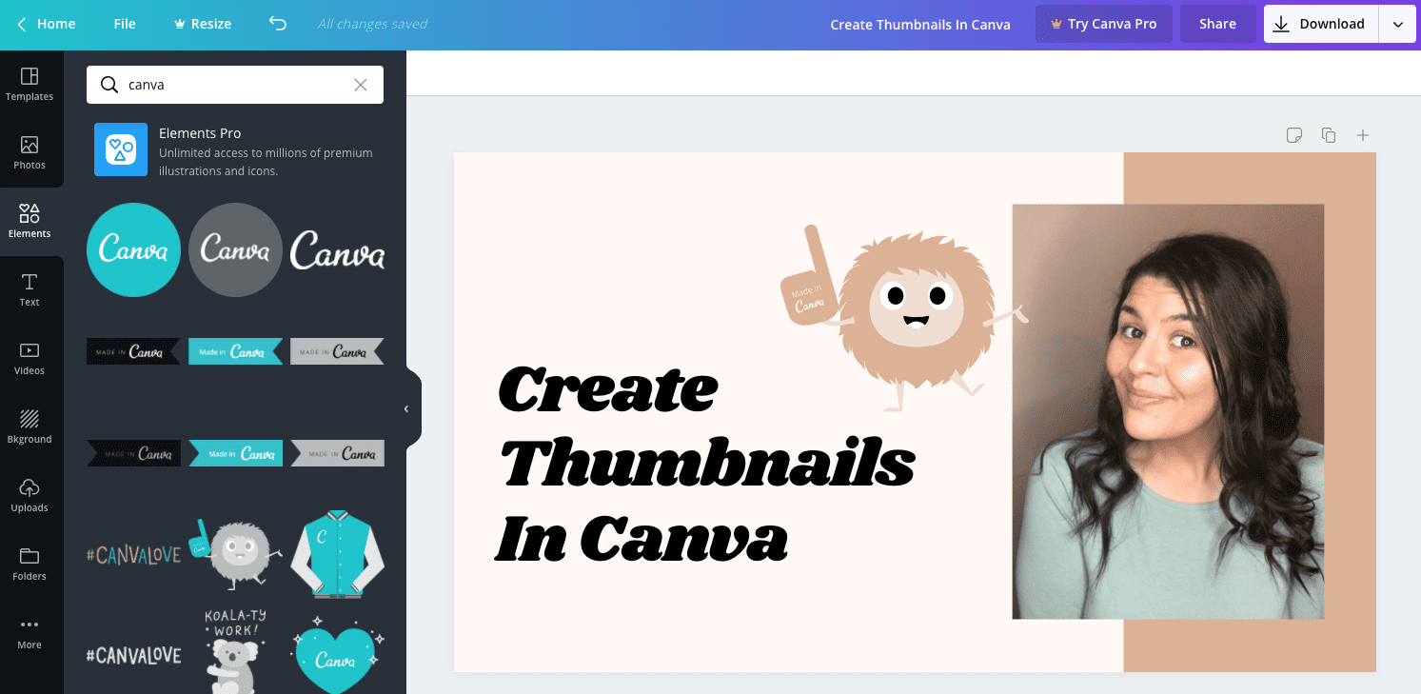Open the Photos panel
The height and width of the screenshot is (694, 1421).
point(30,153)
